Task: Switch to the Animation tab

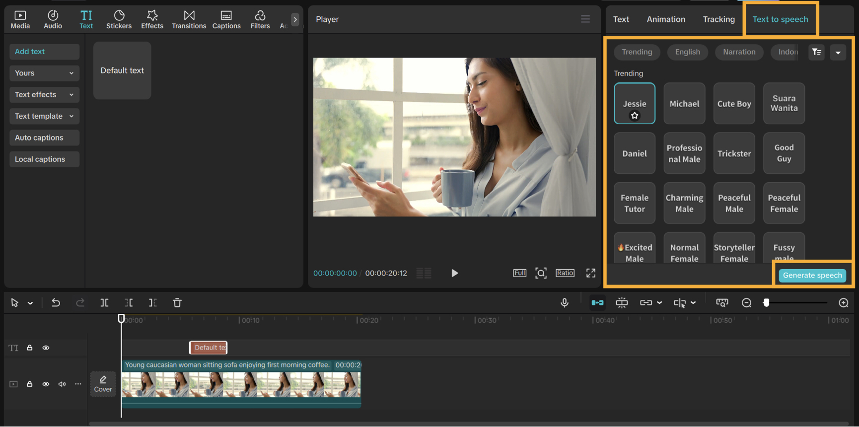Action: (665, 19)
